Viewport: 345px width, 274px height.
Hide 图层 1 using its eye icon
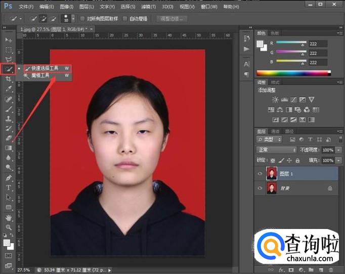coord(261,173)
